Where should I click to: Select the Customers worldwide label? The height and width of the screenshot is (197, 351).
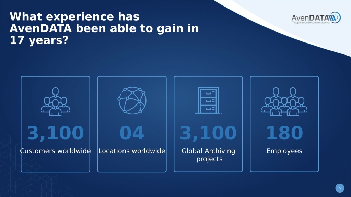coord(55,151)
